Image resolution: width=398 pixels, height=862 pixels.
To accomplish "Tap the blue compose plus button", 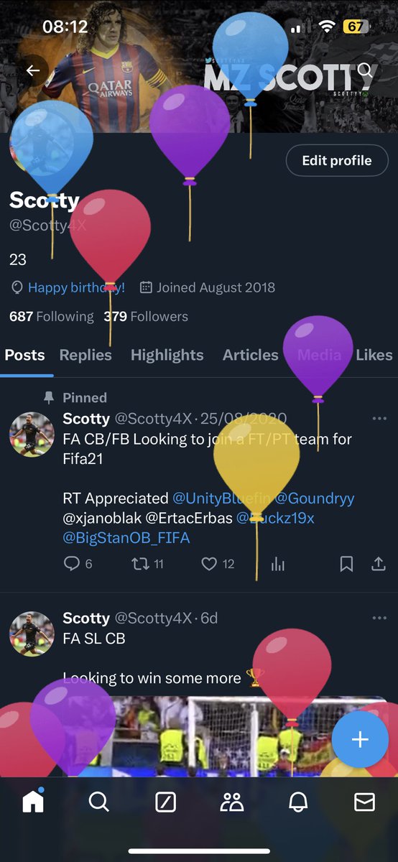I will [x=360, y=740].
